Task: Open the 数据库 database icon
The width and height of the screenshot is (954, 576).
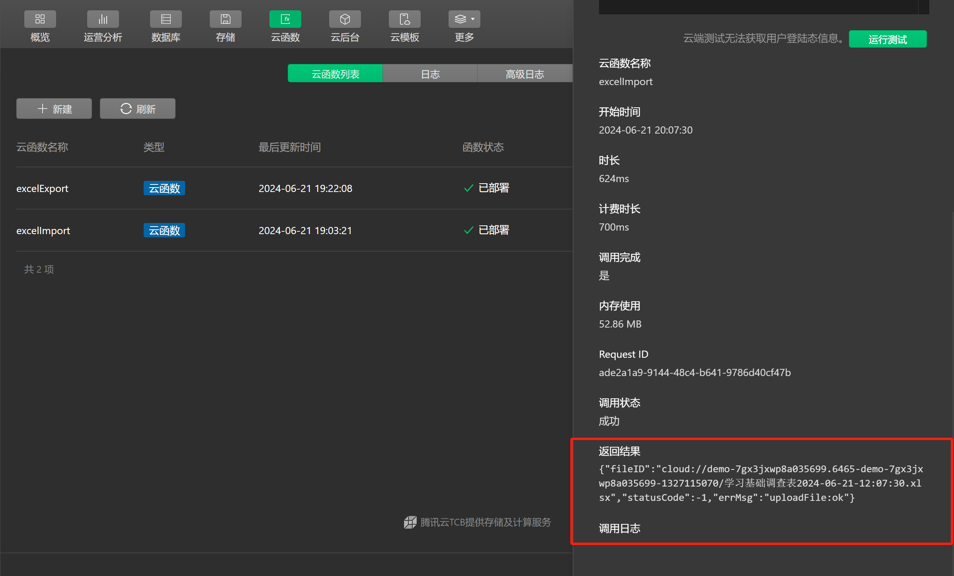Action: (x=166, y=19)
